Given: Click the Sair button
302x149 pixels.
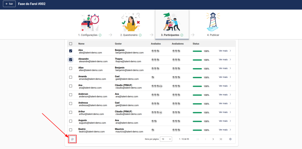Looking at the screenshot, I should click(9, 4).
